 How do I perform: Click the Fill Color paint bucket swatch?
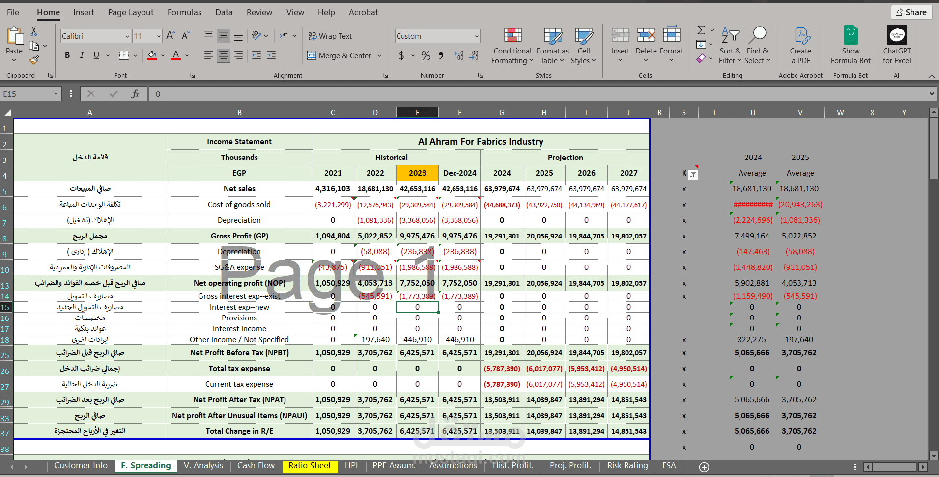[x=152, y=55]
